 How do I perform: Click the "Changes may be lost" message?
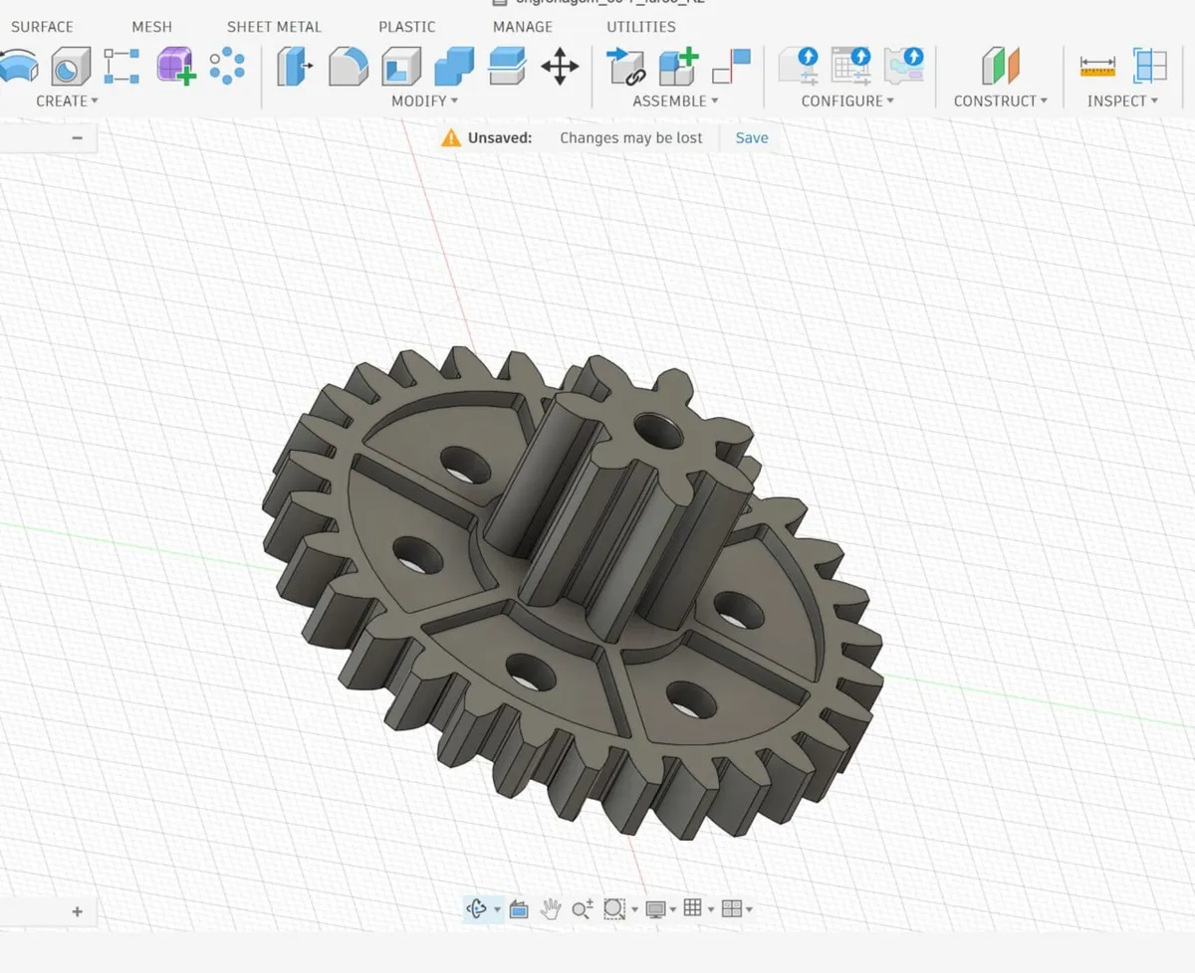pos(631,138)
